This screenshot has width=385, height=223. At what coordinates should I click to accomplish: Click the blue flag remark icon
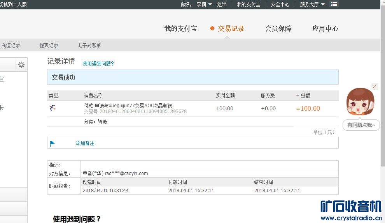[x=52, y=143]
